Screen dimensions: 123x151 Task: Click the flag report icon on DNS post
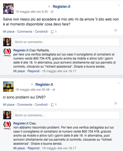click(x=116, y=104)
